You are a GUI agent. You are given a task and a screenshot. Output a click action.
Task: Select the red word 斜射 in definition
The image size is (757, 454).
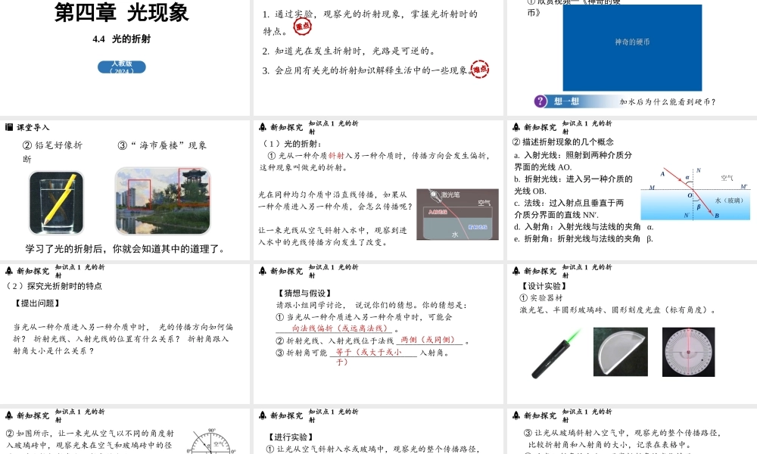[336, 156]
